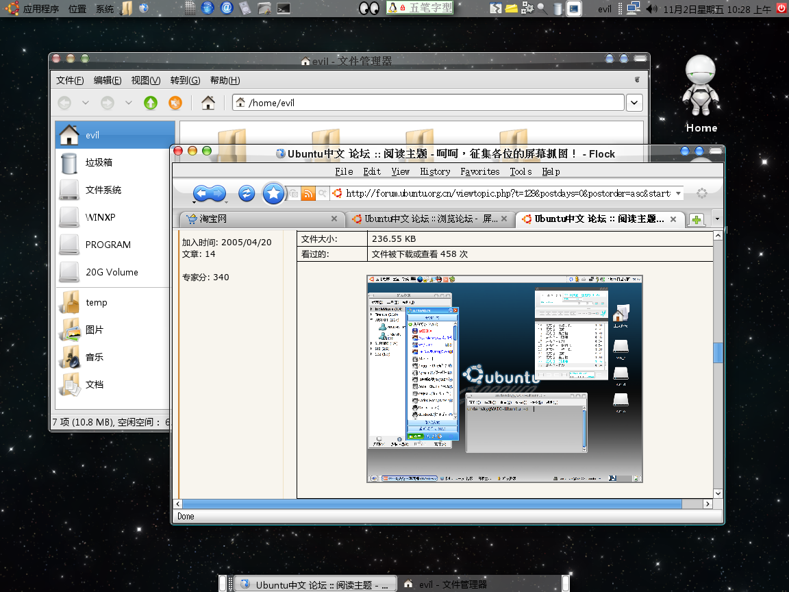Click Flock back arrow button
This screenshot has height=592, width=789.
201,193
